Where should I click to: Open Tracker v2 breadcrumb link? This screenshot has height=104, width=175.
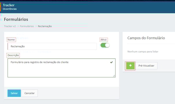click(x=10, y=26)
